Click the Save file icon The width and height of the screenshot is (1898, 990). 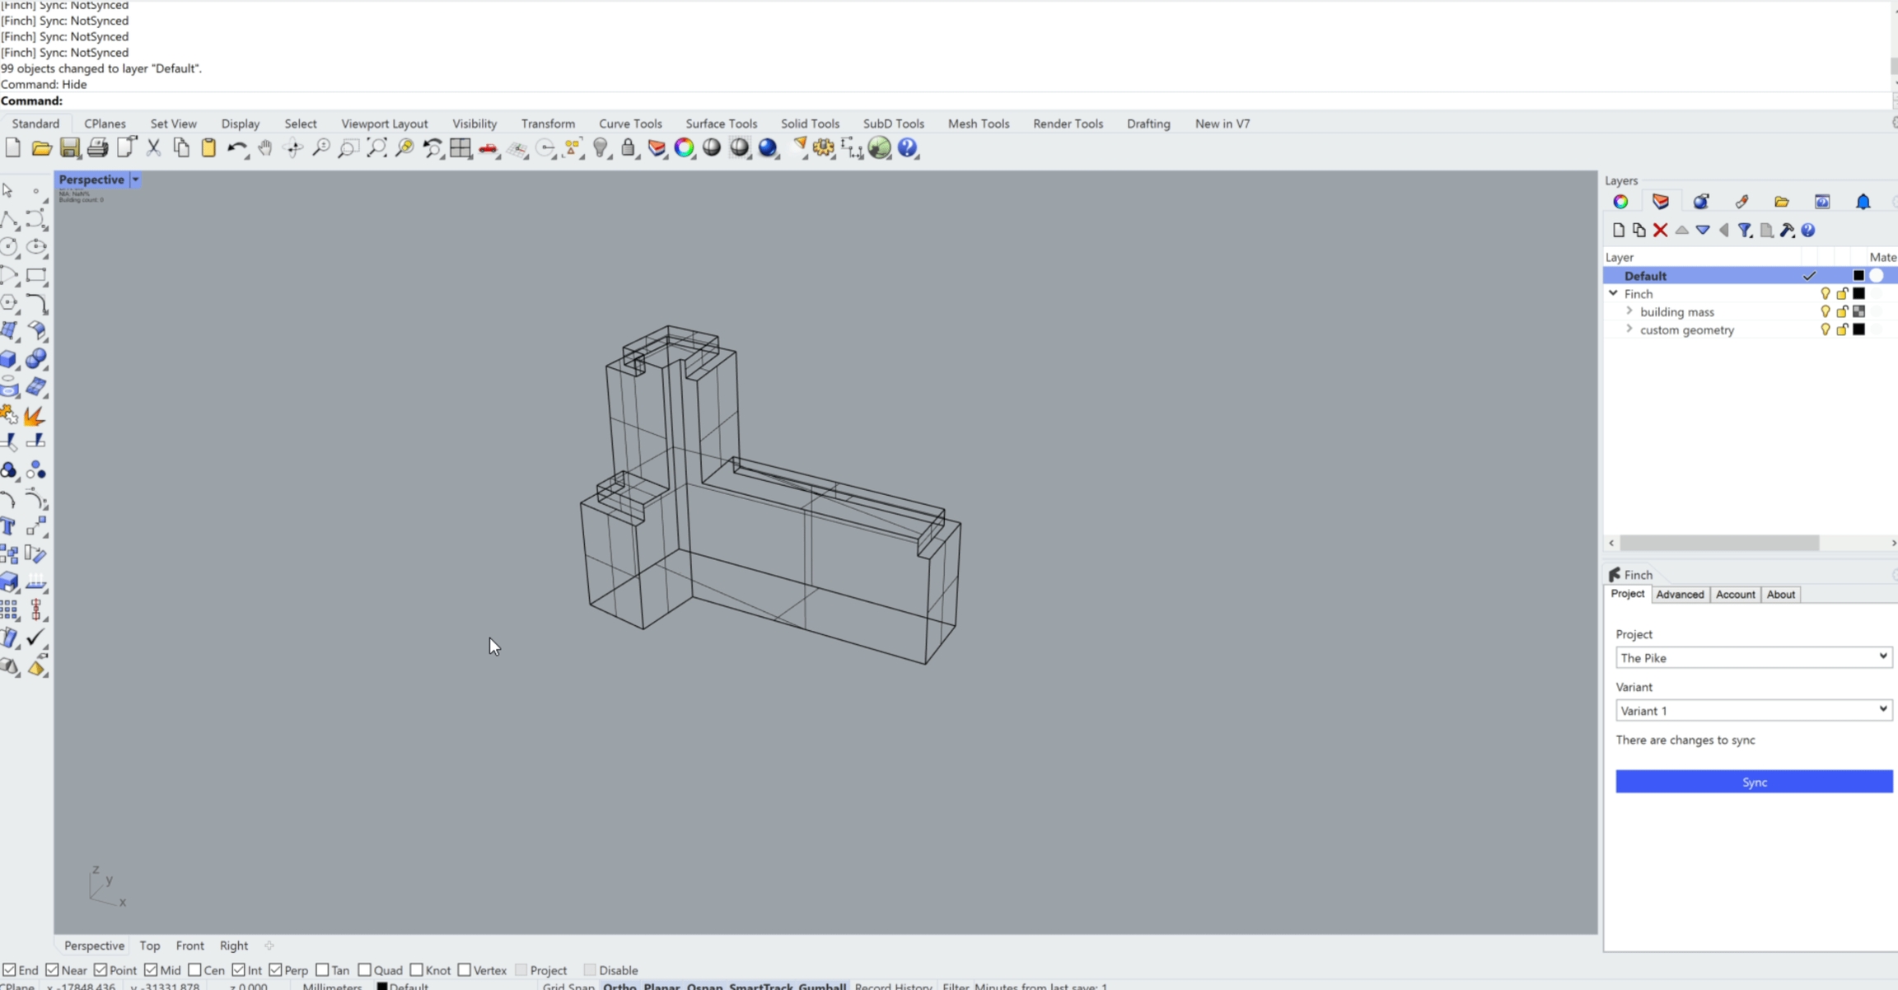pyautogui.click(x=70, y=148)
